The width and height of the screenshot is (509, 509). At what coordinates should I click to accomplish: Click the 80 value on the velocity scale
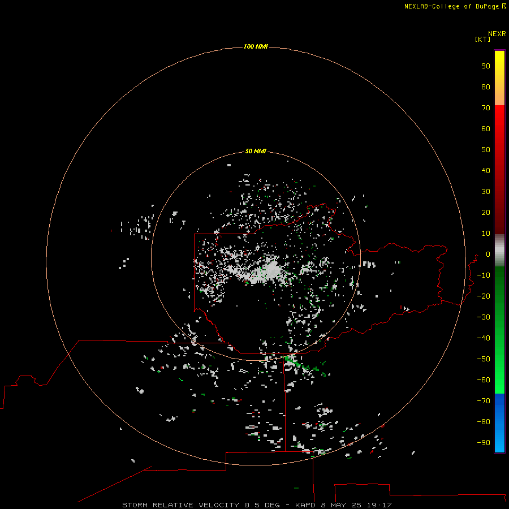coord(486,87)
